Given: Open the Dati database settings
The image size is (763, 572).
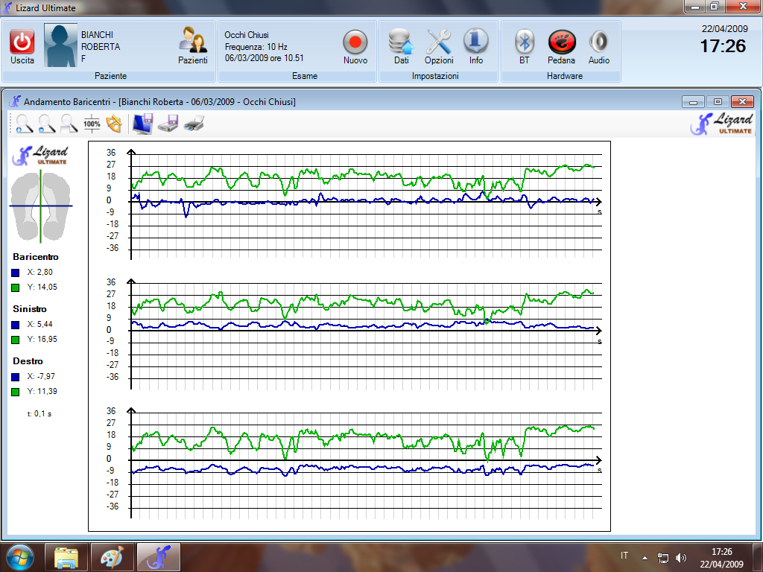Looking at the screenshot, I should 401,42.
